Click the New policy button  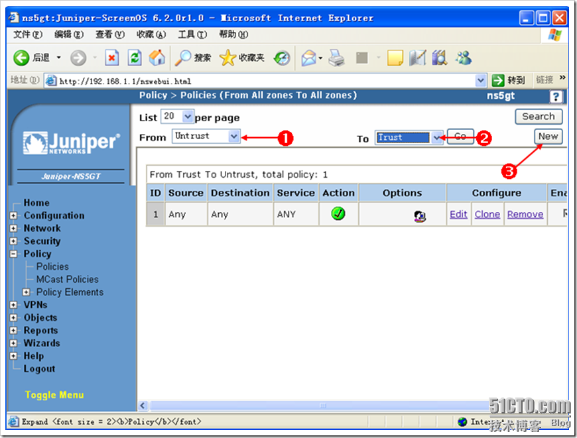point(548,137)
